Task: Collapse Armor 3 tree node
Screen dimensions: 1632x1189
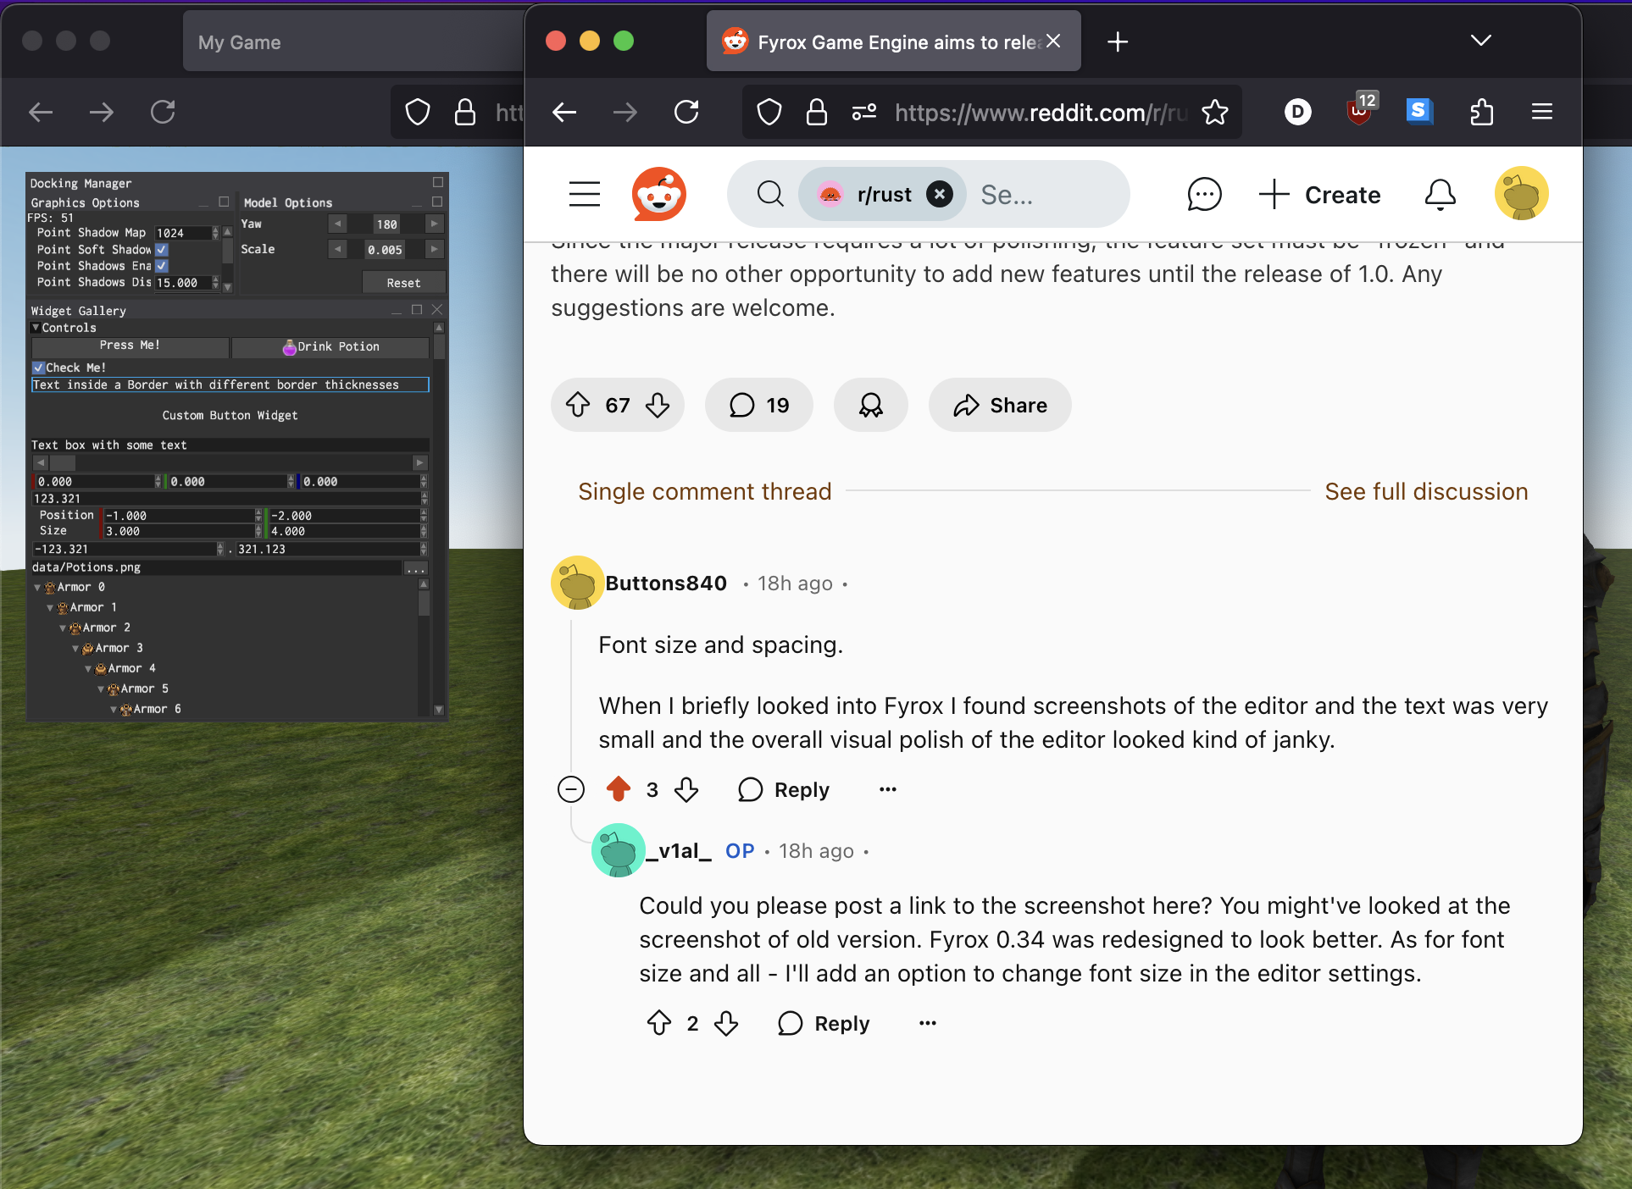Action: pyautogui.click(x=75, y=649)
